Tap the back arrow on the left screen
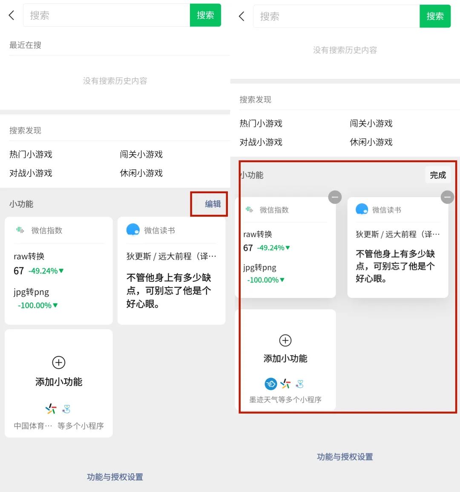 (11, 15)
